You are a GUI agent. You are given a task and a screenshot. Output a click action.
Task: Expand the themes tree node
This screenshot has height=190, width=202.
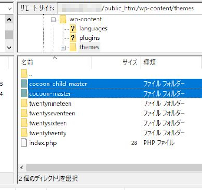click(x=63, y=48)
